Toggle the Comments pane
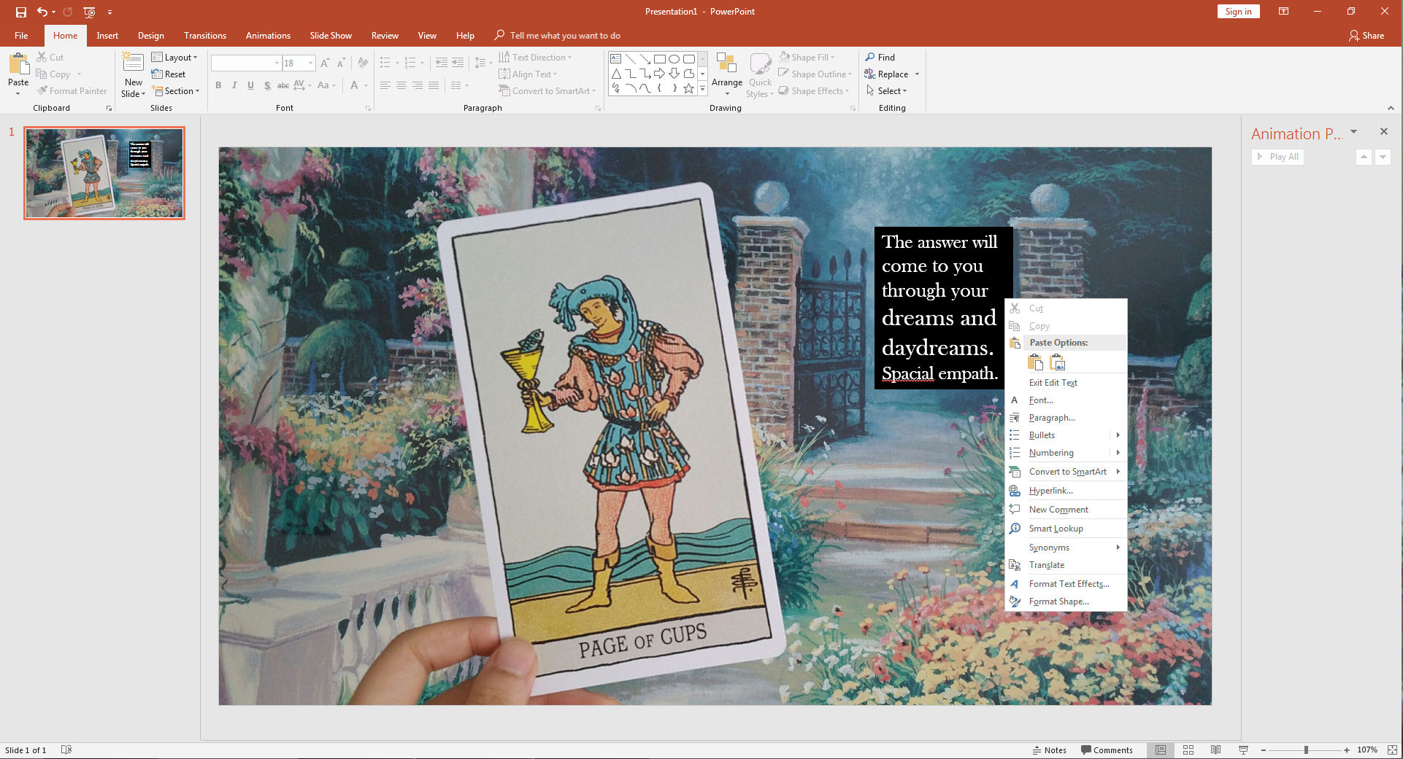 pyautogui.click(x=1107, y=750)
